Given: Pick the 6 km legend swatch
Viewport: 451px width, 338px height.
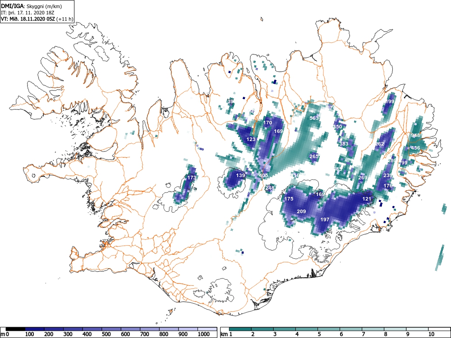Looking at the screenshot, I should click(x=351, y=329).
